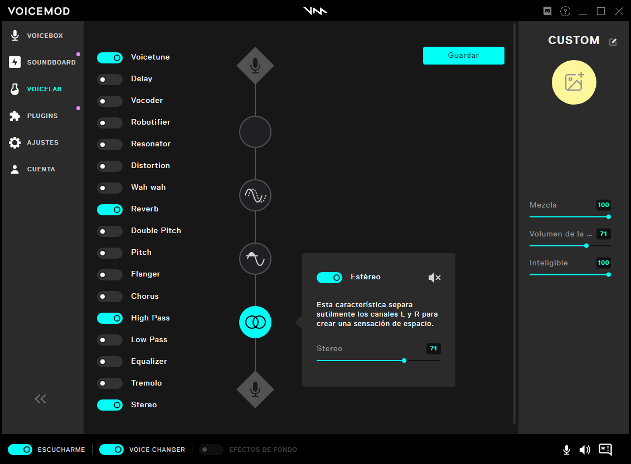Click the Soundboard lightning bolt icon
Image resolution: width=631 pixels, height=464 pixels.
click(15, 62)
